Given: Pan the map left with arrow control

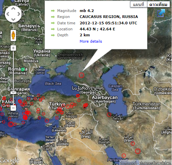Looking at the screenshot, I should (x=8, y=14).
